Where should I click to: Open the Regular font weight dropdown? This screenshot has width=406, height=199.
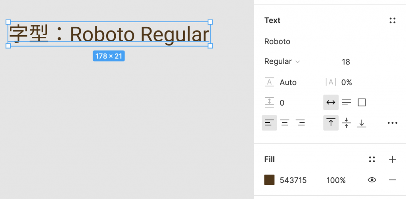pos(282,62)
